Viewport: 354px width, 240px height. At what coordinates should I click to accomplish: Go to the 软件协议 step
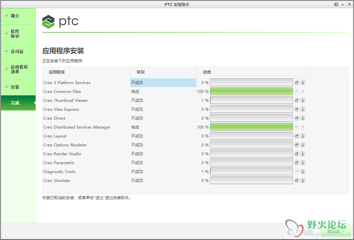pyautogui.click(x=18, y=34)
